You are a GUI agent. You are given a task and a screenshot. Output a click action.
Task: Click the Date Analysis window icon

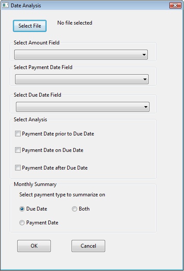click(5, 5)
